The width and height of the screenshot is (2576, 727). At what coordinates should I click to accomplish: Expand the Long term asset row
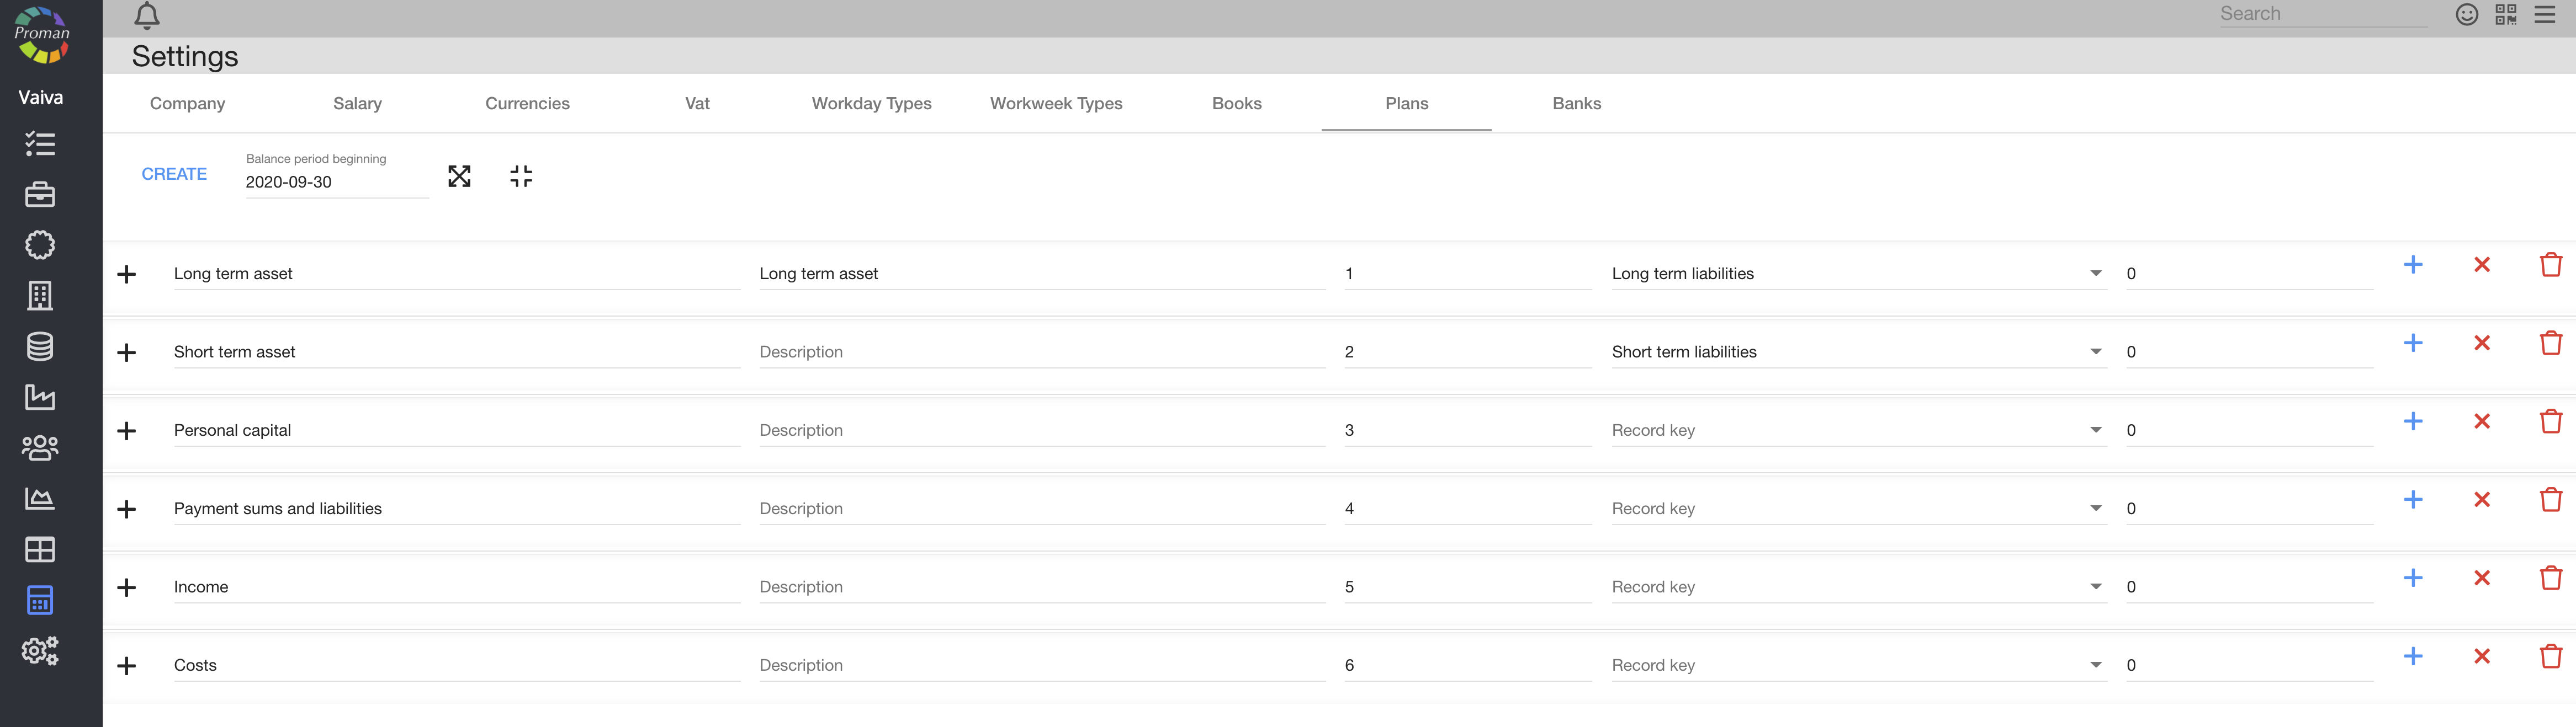point(127,275)
